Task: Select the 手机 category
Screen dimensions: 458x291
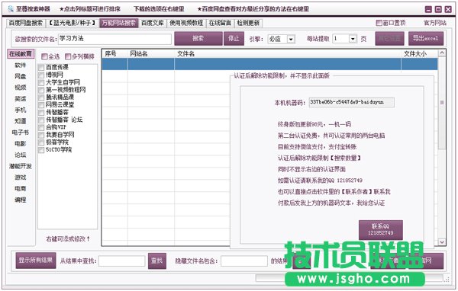Action: tap(21, 110)
